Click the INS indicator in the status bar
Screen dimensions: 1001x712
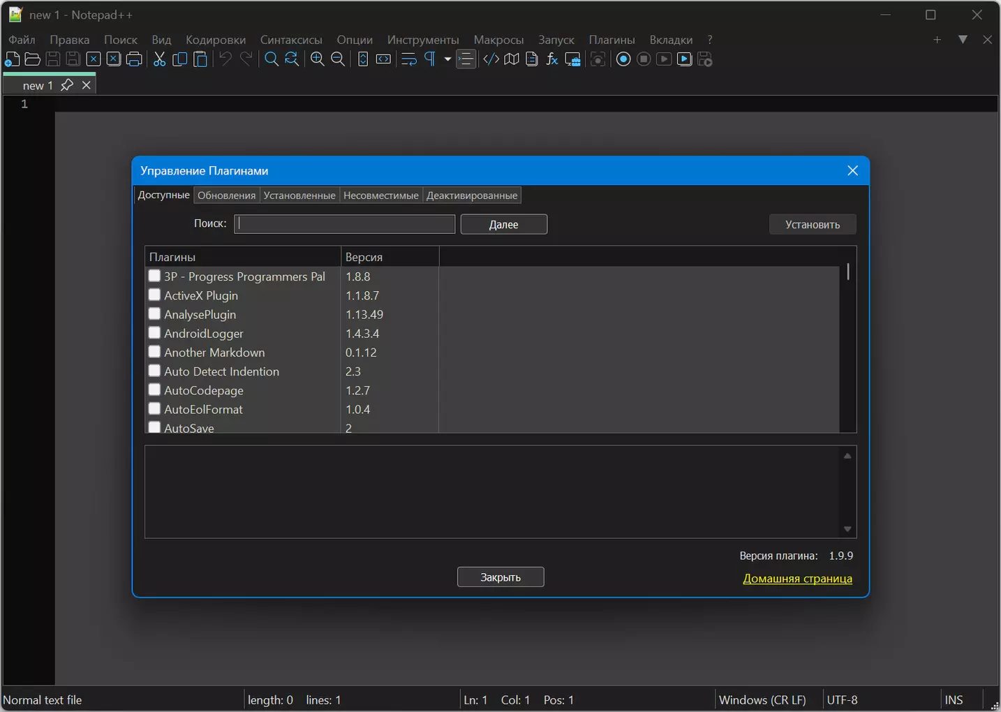954,699
